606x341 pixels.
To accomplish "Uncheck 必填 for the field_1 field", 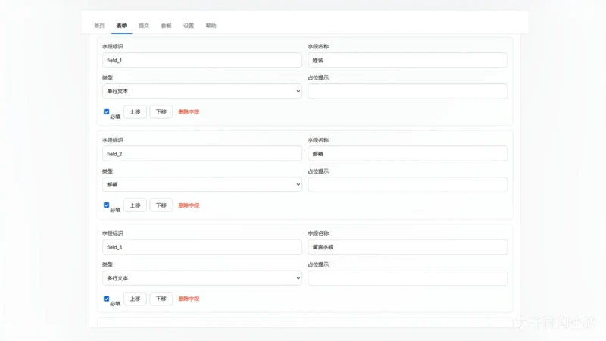I will 106,111.
